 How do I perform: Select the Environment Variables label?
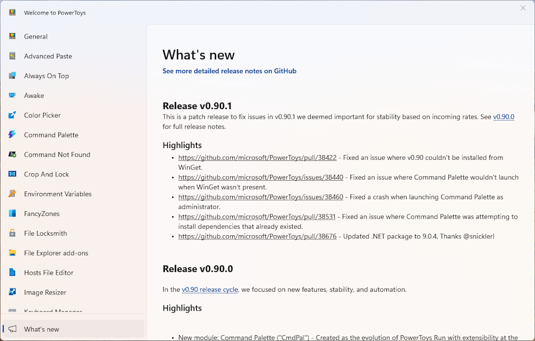click(58, 194)
